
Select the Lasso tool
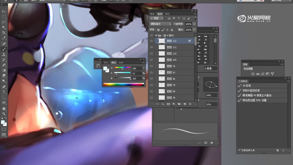(x=4, y=22)
